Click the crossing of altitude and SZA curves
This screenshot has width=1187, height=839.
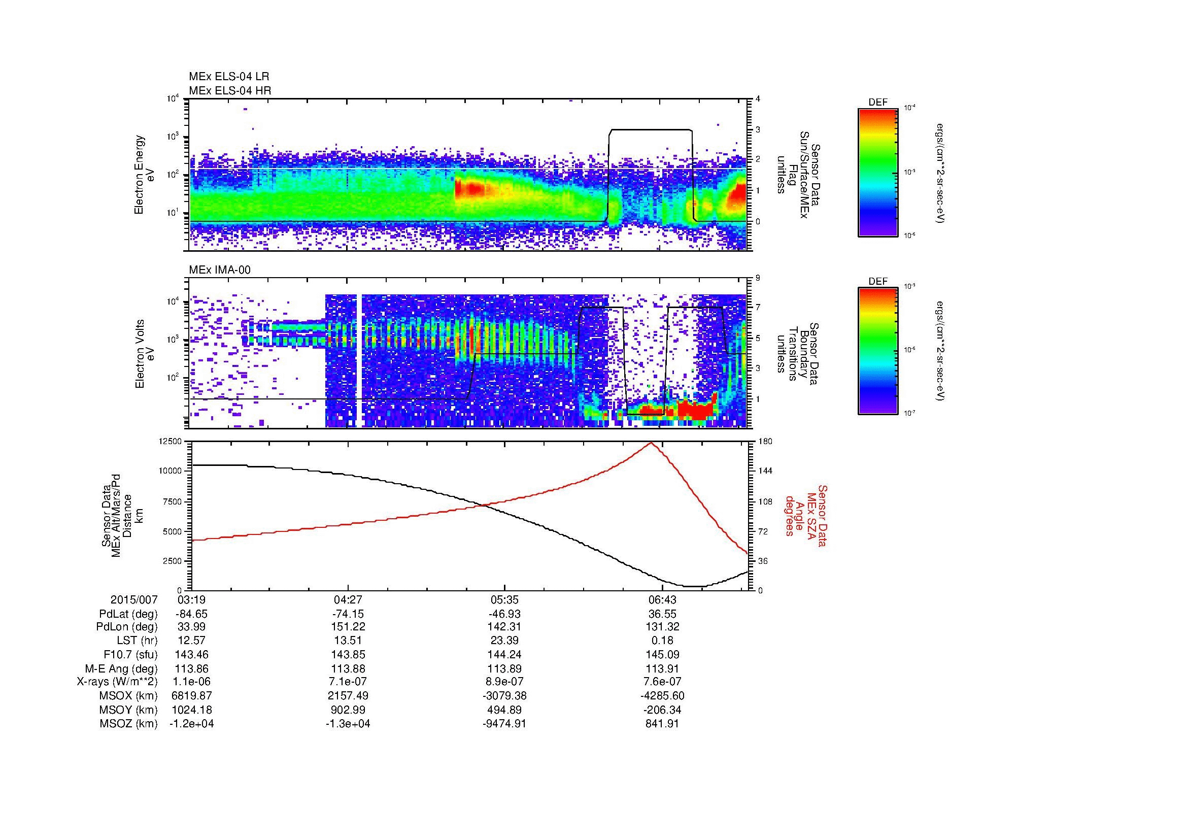tap(484, 505)
